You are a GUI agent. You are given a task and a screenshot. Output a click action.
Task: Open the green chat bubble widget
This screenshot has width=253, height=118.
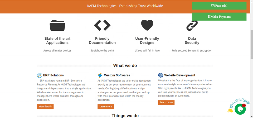[x=240, y=109]
